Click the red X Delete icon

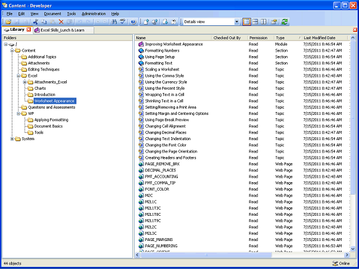coord(61,22)
